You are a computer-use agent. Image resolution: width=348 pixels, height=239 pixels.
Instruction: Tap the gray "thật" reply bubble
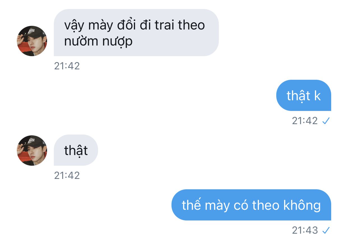(x=76, y=150)
